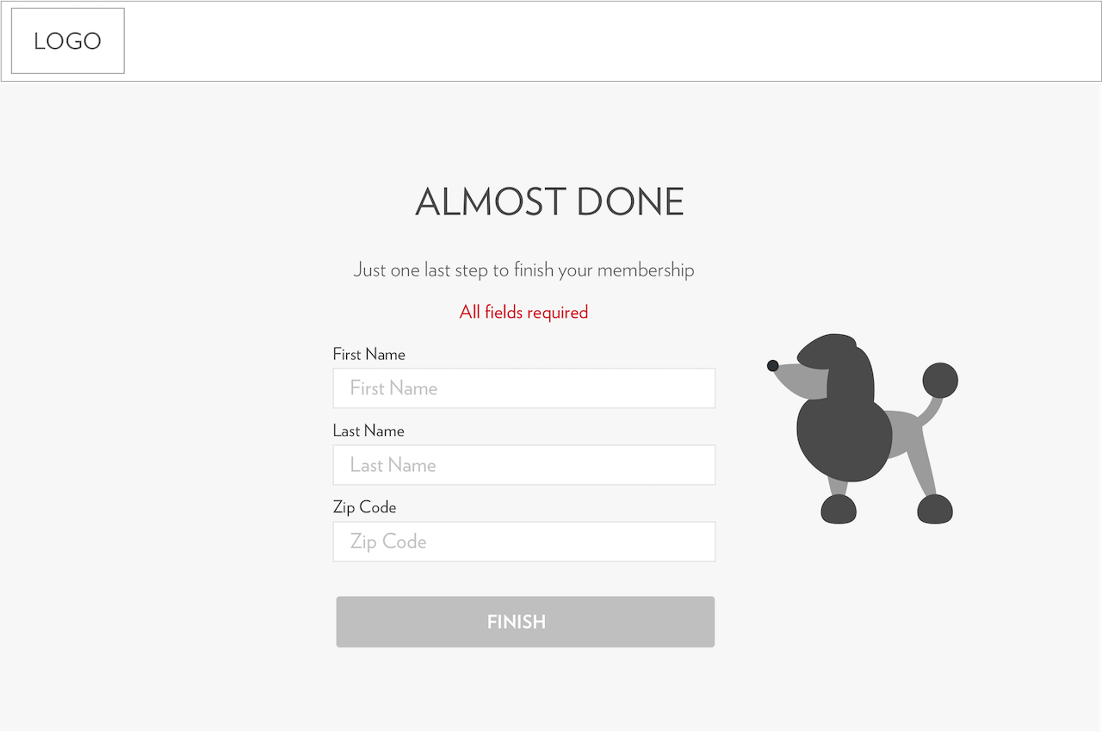Click the ALMOST DONE heading
The image size is (1102, 732).
(x=549, y=202)
